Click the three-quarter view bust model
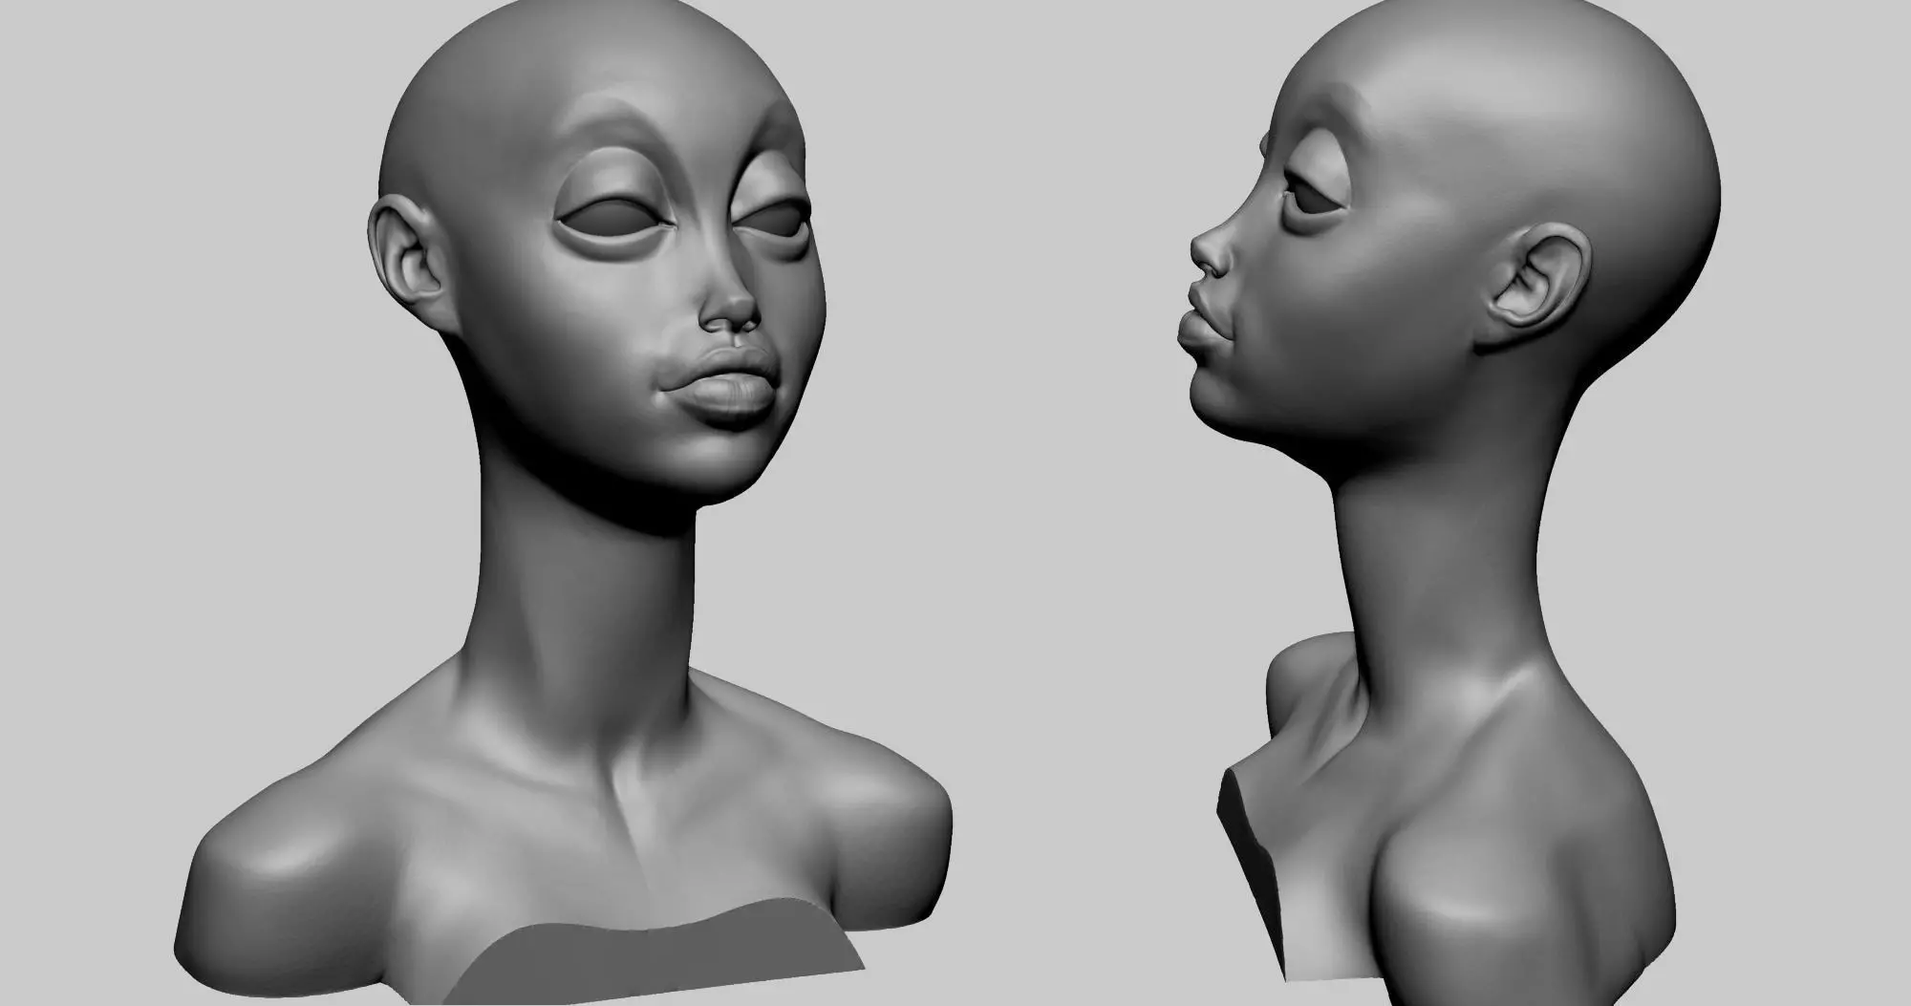Image resolution: width=1911 pixels, height=1006 pixels. pyautogui.click(x=564, y=503)
